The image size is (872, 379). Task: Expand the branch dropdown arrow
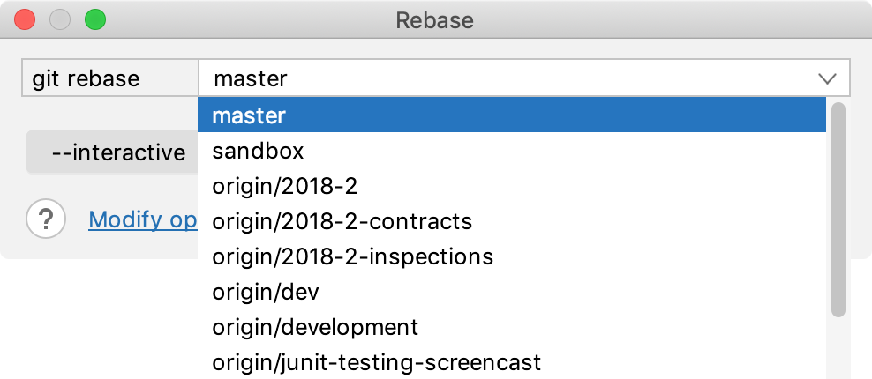coord(827,78)
